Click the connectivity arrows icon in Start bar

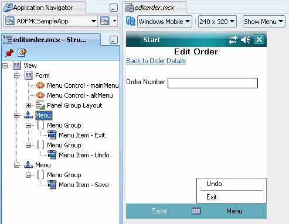pyautogui.click(x=233, y=40)
